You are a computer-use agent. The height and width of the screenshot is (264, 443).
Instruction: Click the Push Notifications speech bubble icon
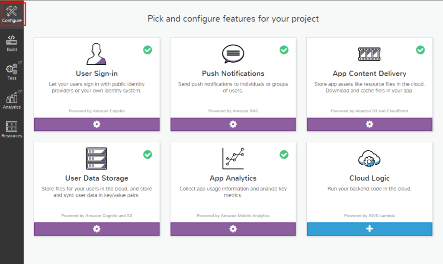click(x=233, y=54)
